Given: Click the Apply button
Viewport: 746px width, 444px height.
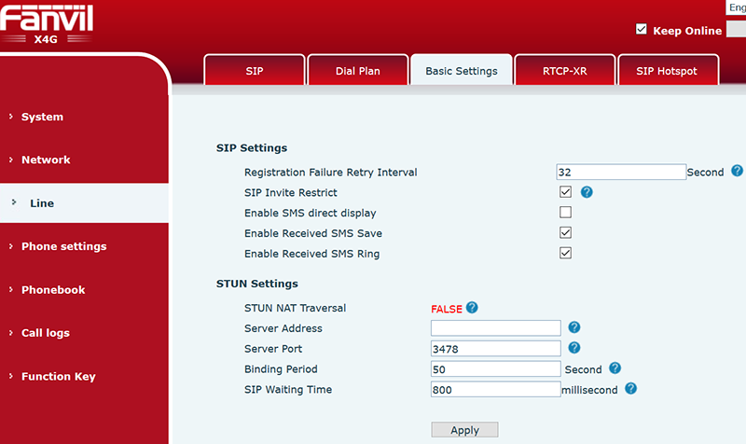Looking at the screenshot, I should click(x=464, y=430).
